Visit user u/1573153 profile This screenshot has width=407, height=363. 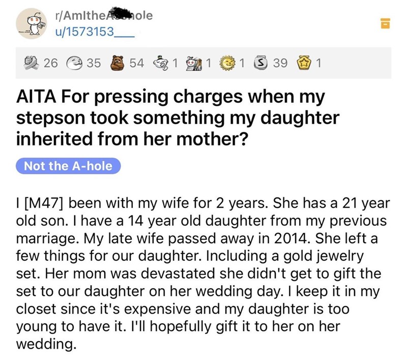(86, 33)
